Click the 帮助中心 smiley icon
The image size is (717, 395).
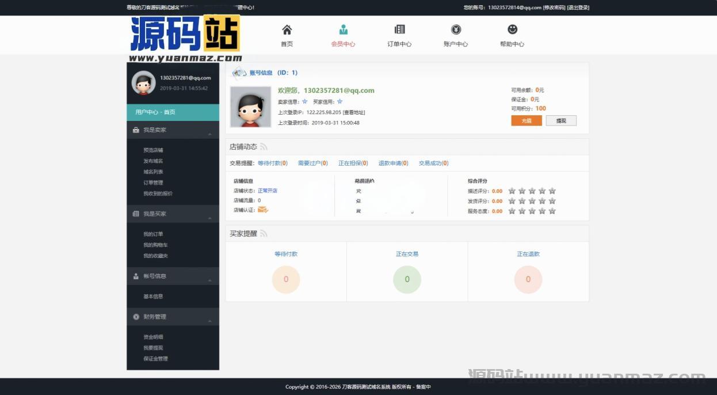tap(512, 29)
